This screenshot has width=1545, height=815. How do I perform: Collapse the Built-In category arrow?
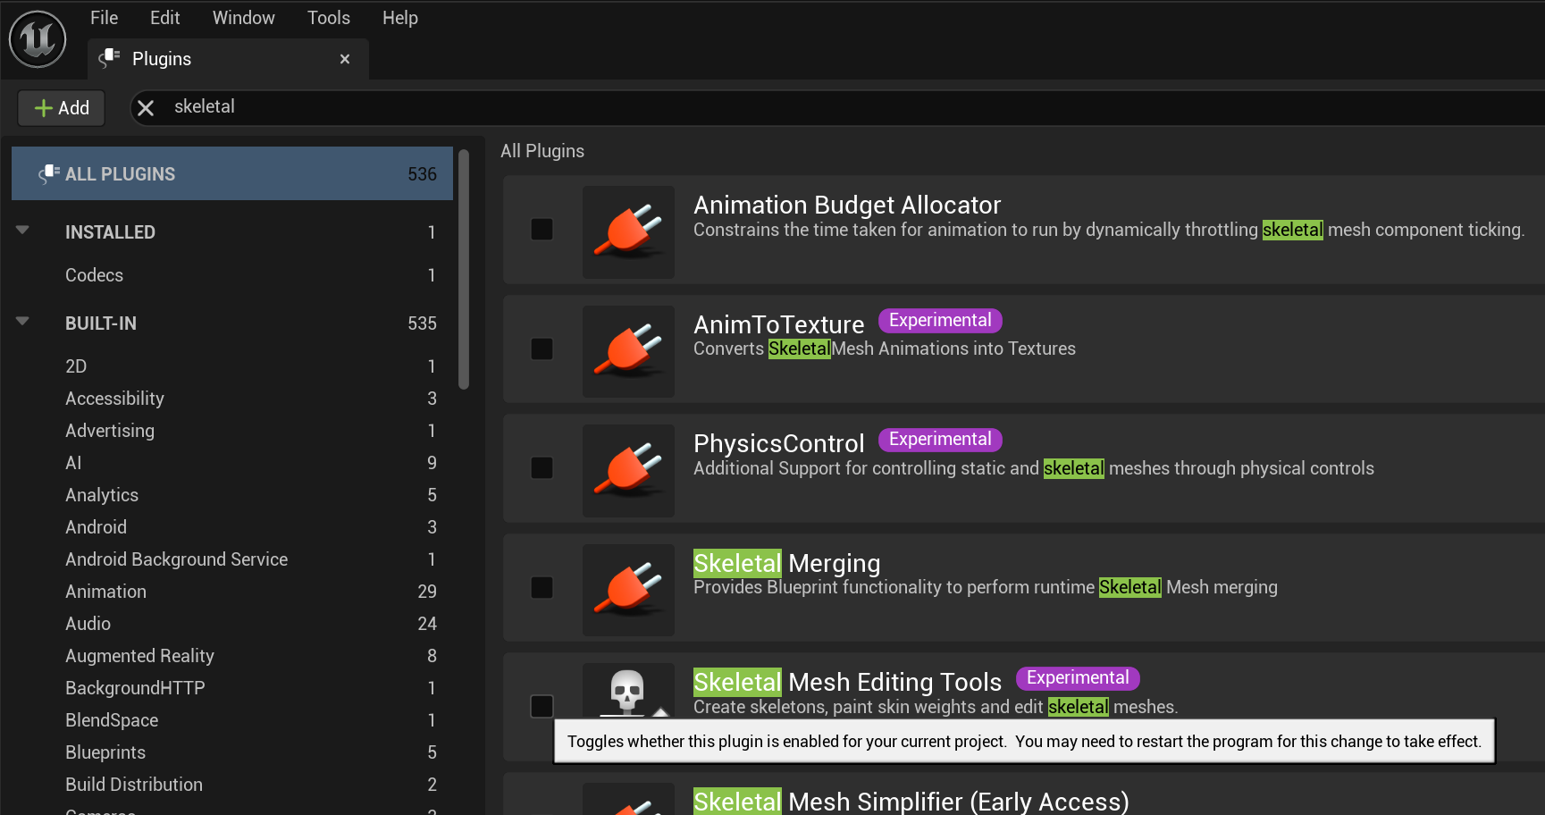point(23,322)
